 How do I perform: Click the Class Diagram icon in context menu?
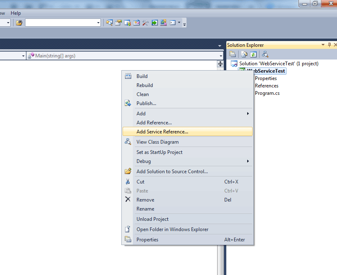(128, 142)
